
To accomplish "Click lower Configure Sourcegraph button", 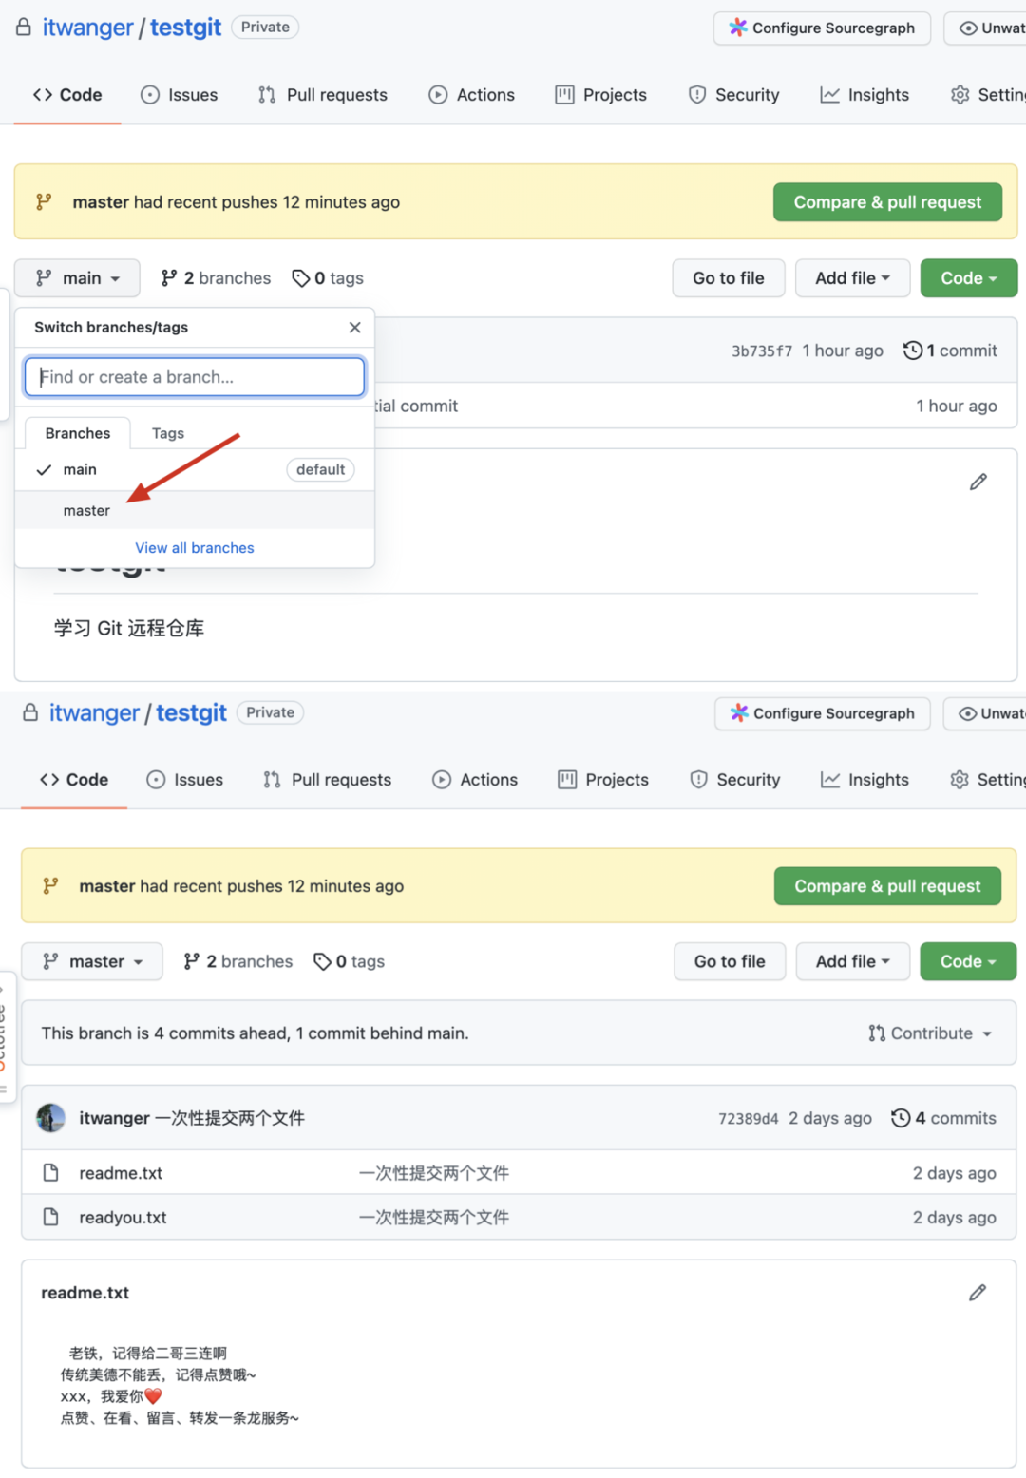I will pyautogui.click(x=823, y=713).
